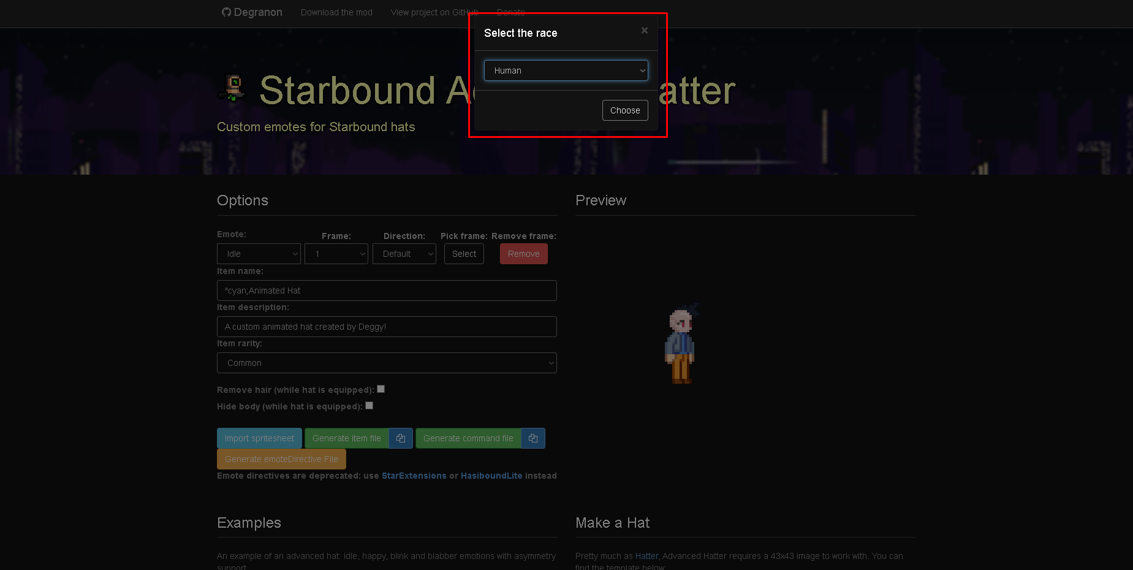This screenshot has height=570, width=1133.
Task: Toggle the Remove hair checkbox
Action: (x=381, y=389)
